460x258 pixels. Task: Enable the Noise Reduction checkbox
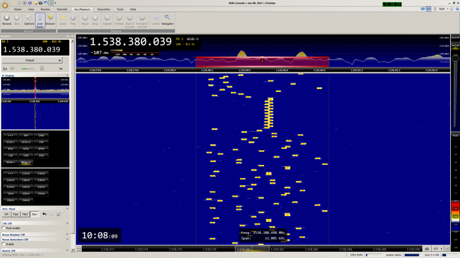coord(3,244)
